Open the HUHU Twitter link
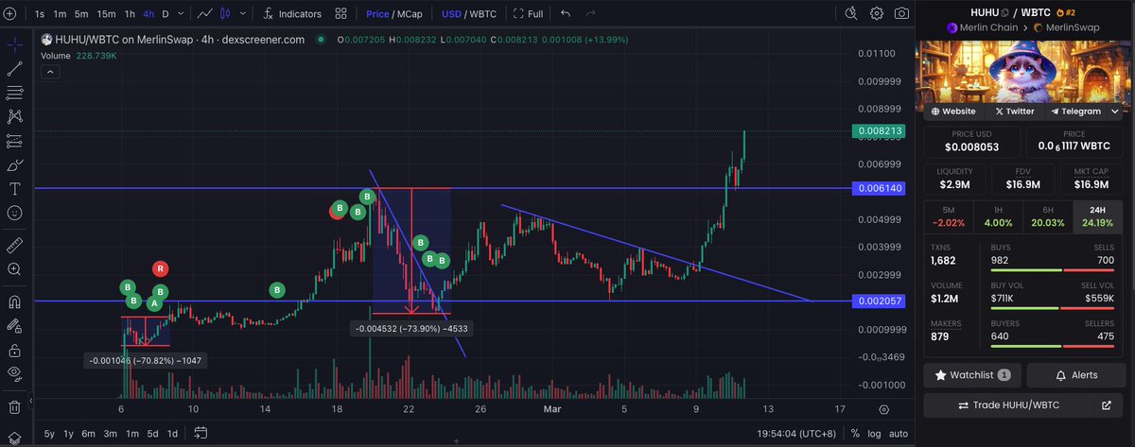This screenshot has height=447, width=1135. tap(1015, 111)
